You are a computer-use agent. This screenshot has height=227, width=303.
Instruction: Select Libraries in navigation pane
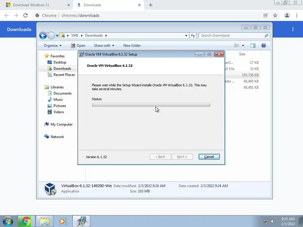[57, 87]
